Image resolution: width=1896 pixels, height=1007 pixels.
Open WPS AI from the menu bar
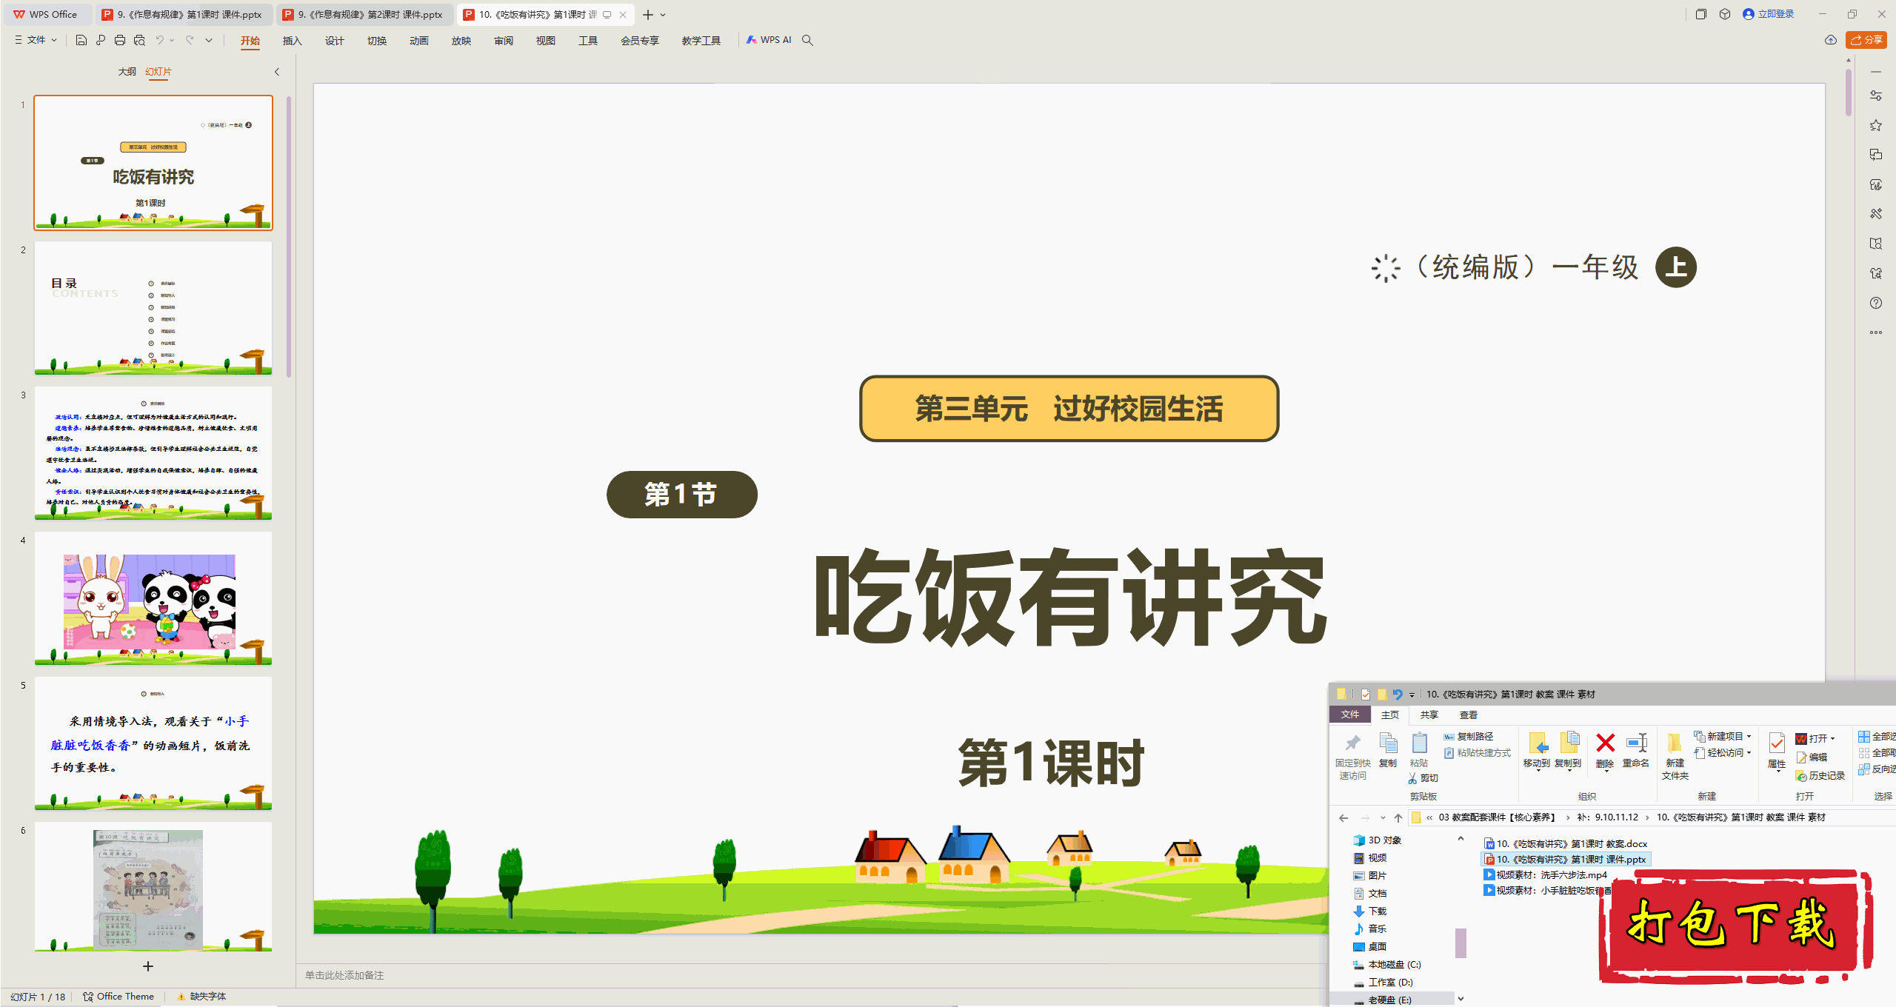point(769,40)
